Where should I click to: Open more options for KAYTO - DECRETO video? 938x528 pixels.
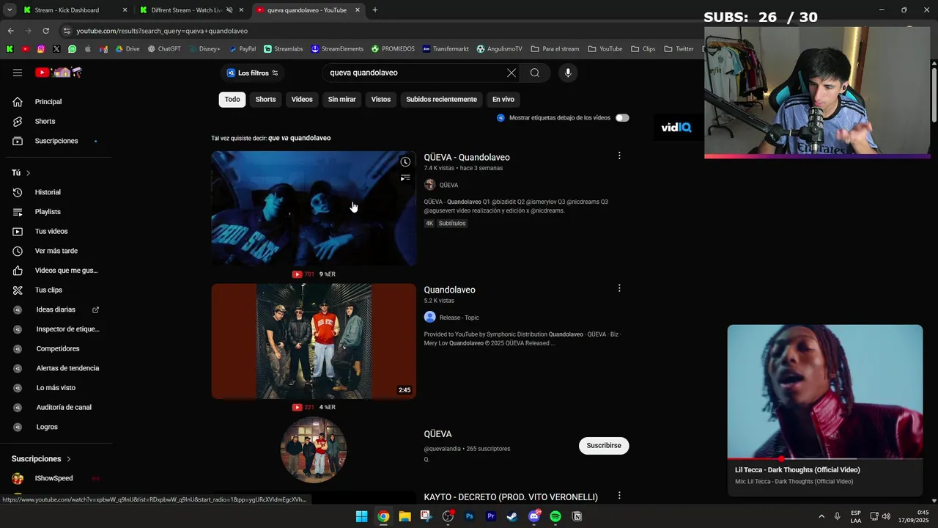[619, 496]
